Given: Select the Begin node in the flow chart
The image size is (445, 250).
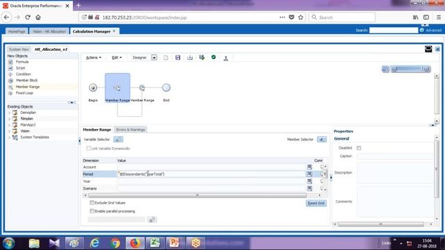Looking at the screenshot, I should click(92, 87).
